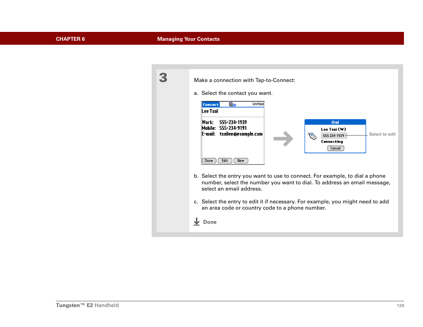Click the New button in Contact view
Image resolution: width=423 pixels, height=327 pixels.
[241, 161]
